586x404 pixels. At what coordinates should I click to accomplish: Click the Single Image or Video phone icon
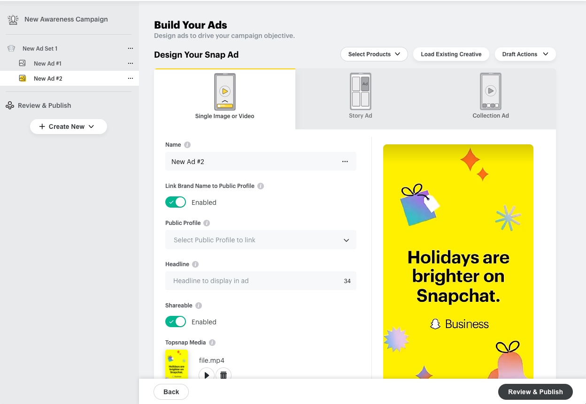pos(225,91)
